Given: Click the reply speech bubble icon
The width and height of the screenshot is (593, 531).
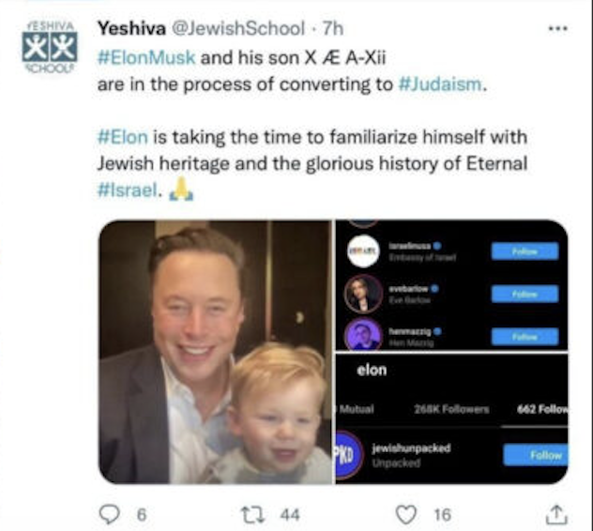Looking at the screenshot, I should point(109,514).
